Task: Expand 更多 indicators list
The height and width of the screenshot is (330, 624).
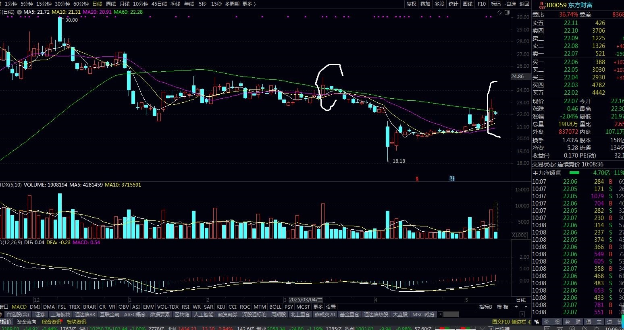Action: 318,307
